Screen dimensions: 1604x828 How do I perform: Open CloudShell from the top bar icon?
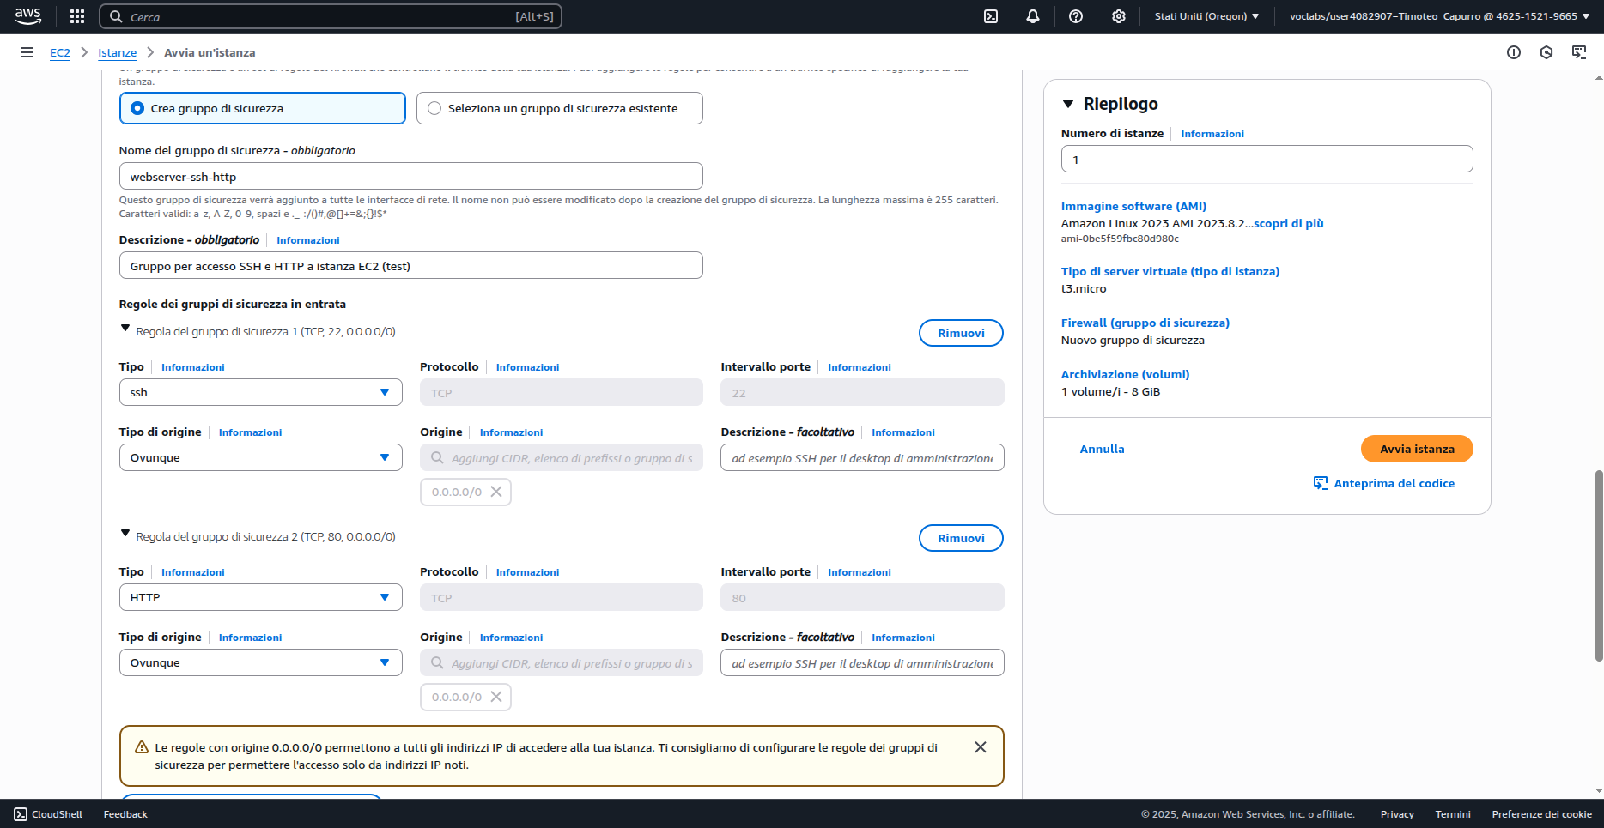coord(991,16)
